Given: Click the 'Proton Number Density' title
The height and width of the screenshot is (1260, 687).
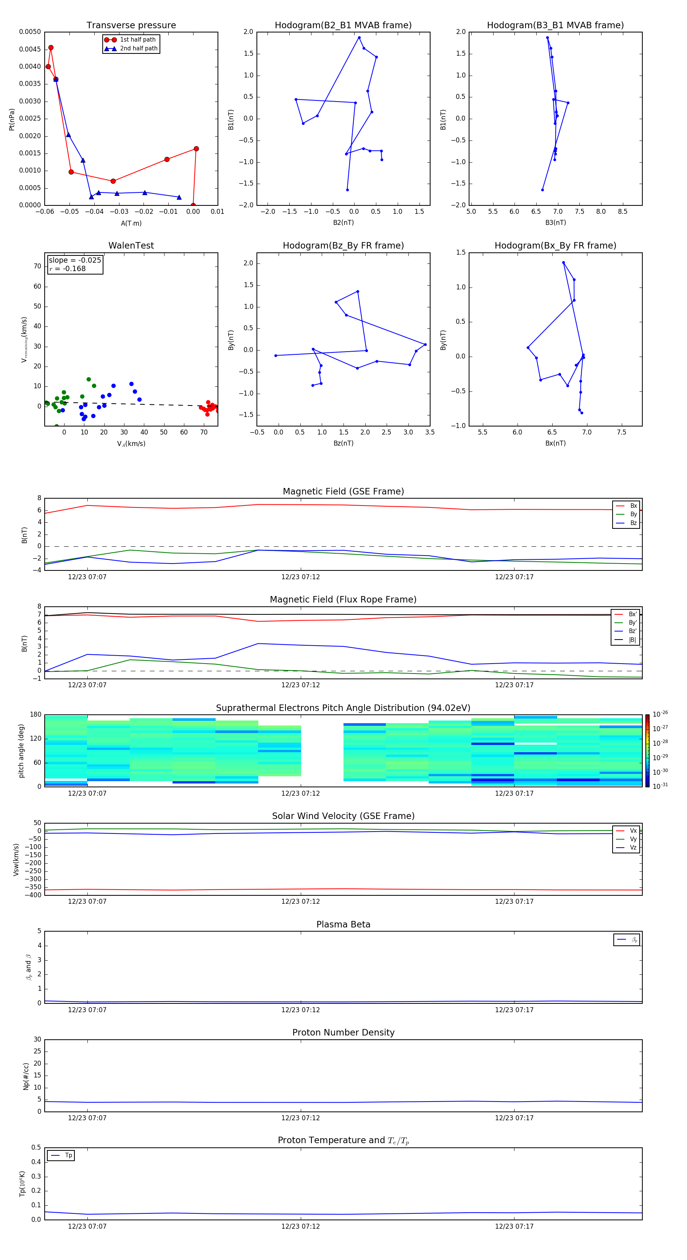Looking at the screenshot, I should click(x=343, y=1032).
